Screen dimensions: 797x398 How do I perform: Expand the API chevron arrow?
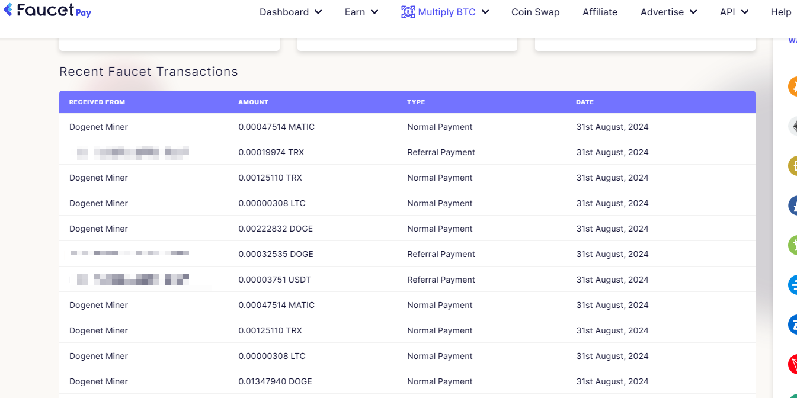[745, 12]
